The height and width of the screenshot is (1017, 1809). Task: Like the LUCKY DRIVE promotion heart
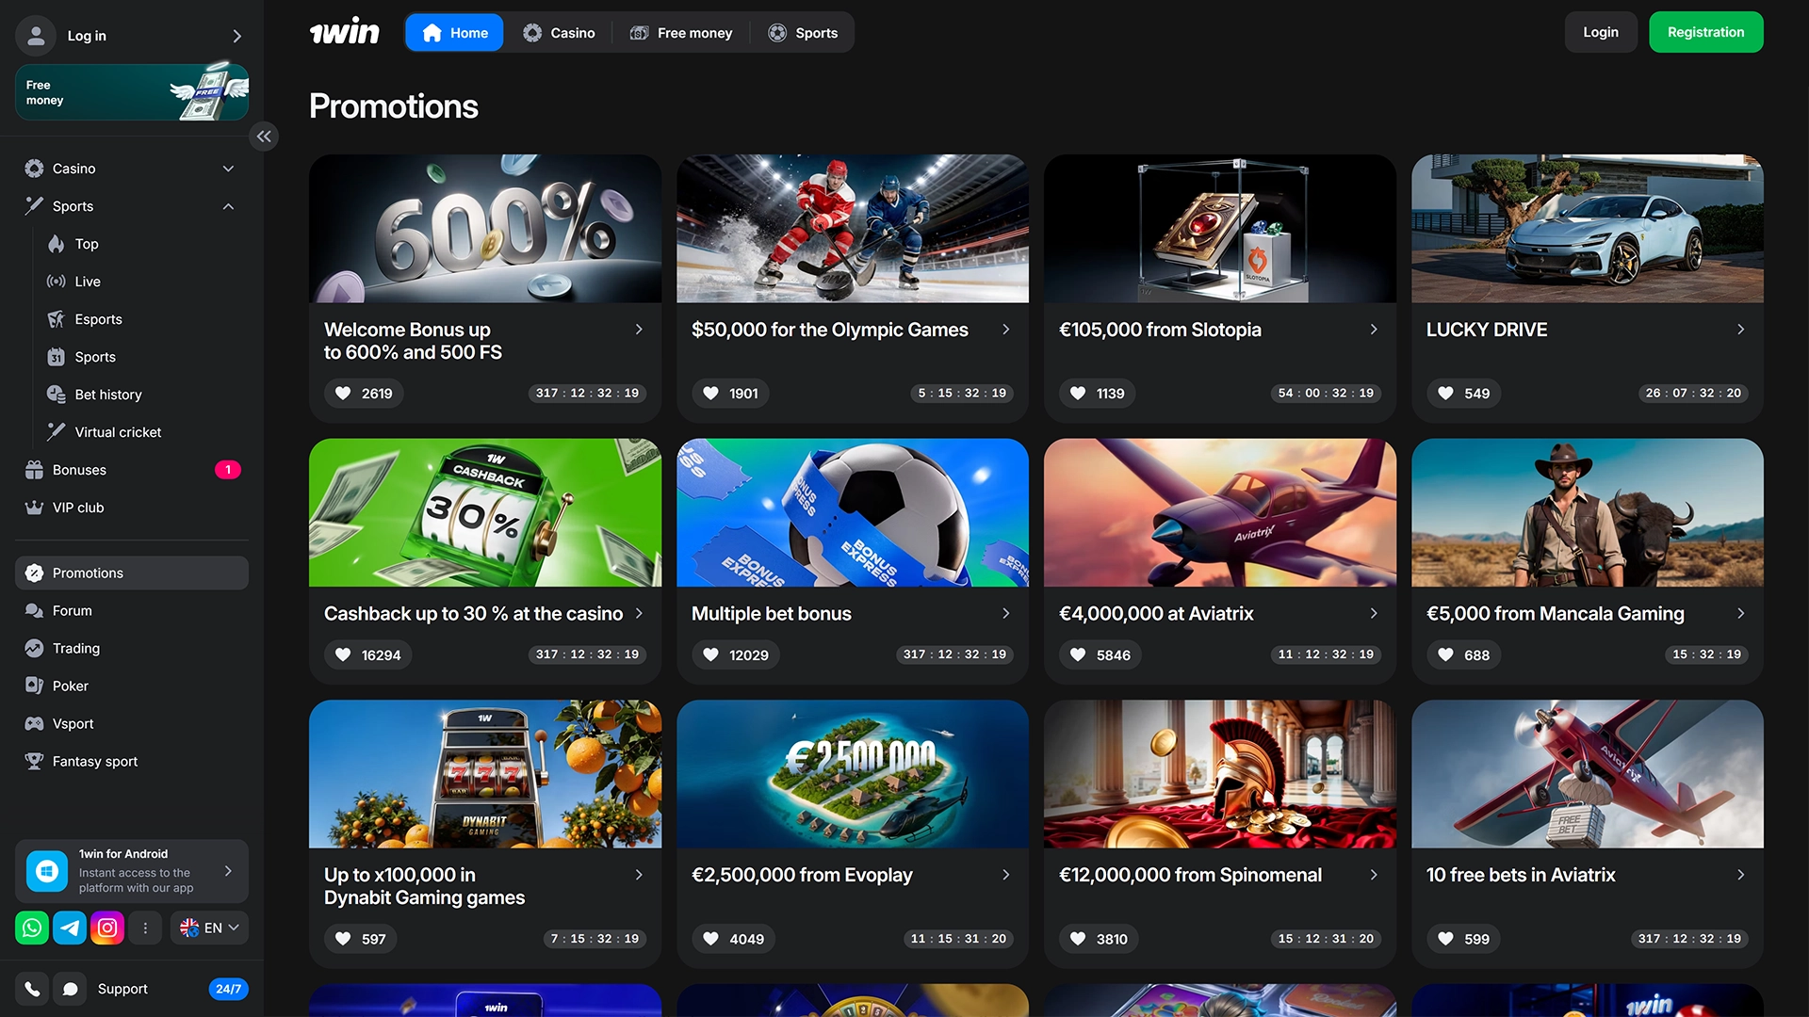pos(1446,393)
